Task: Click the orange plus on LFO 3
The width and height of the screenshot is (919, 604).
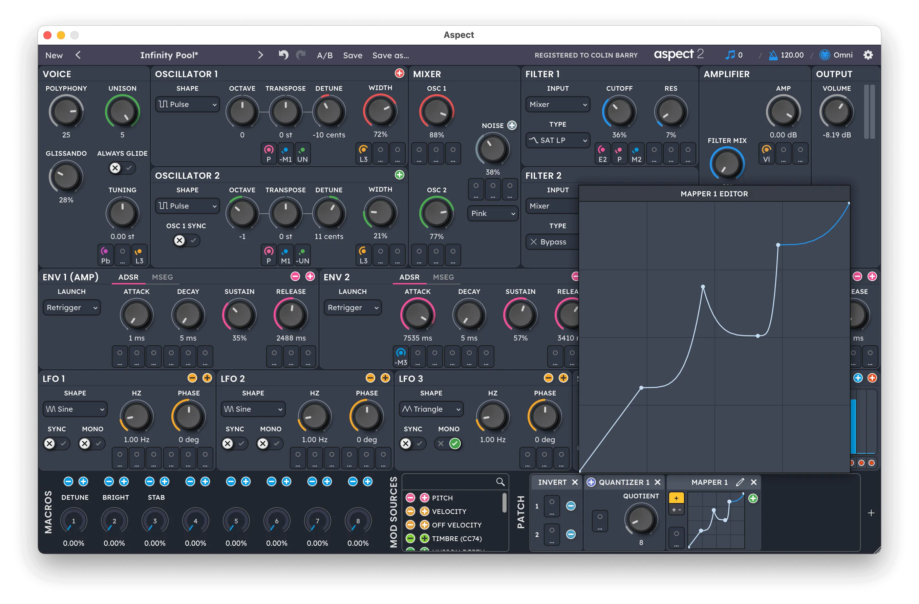Action: pos(563,378)
